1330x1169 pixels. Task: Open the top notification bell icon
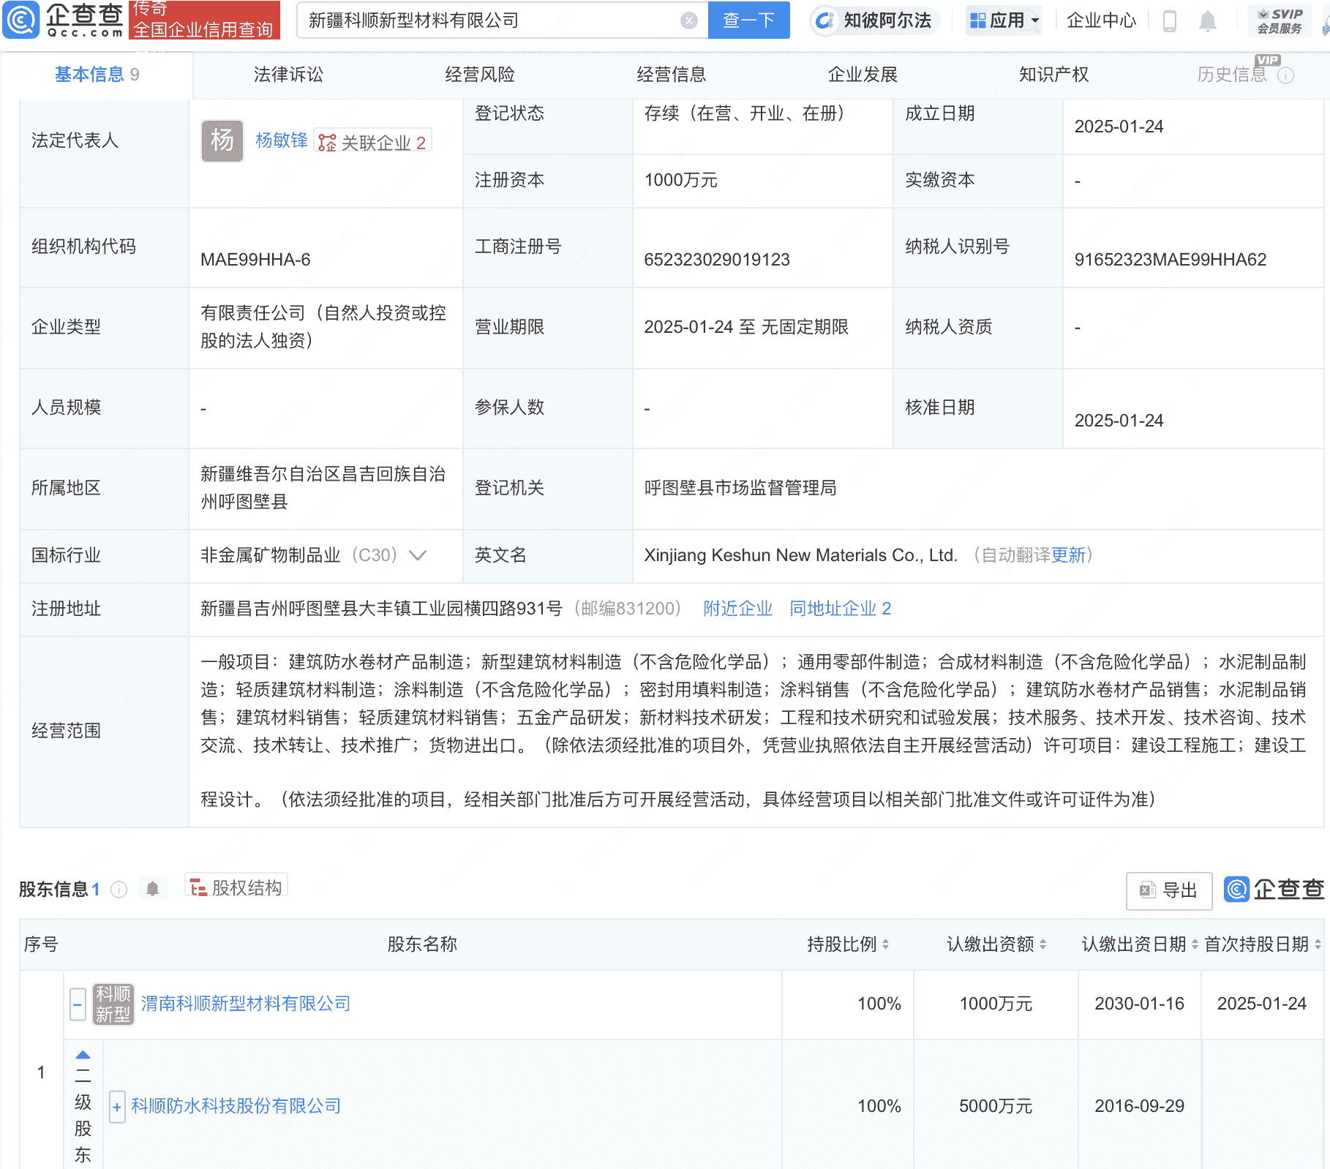(1208, 20)
